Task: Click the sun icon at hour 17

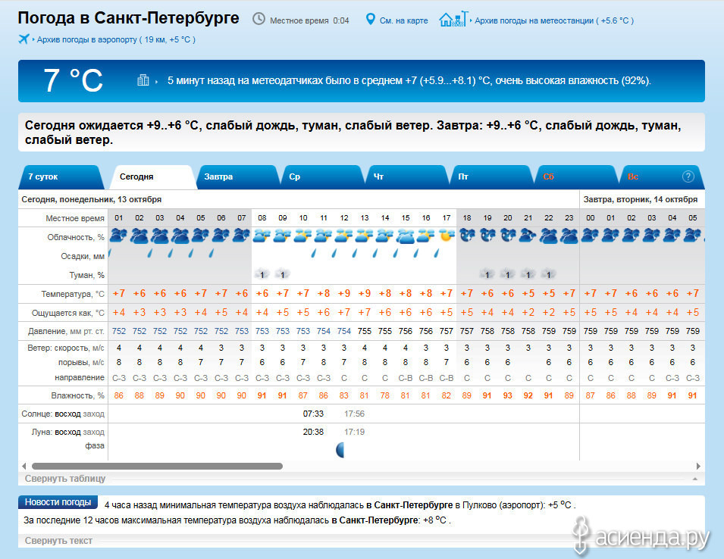Action: [447, 236]
